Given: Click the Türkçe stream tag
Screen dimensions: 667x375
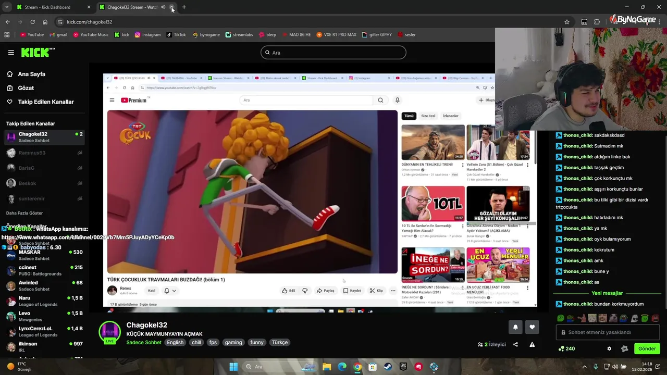Looking at the screenshot, I should click(x=280, y=342).
